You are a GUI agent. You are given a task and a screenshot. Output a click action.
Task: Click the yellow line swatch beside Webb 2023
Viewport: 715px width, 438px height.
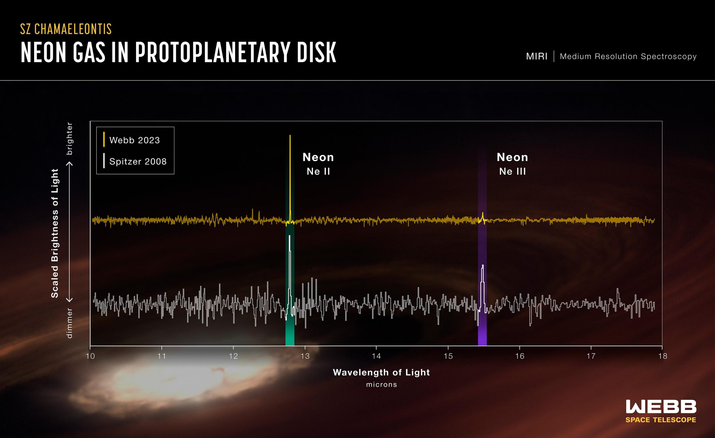[104, 140]
